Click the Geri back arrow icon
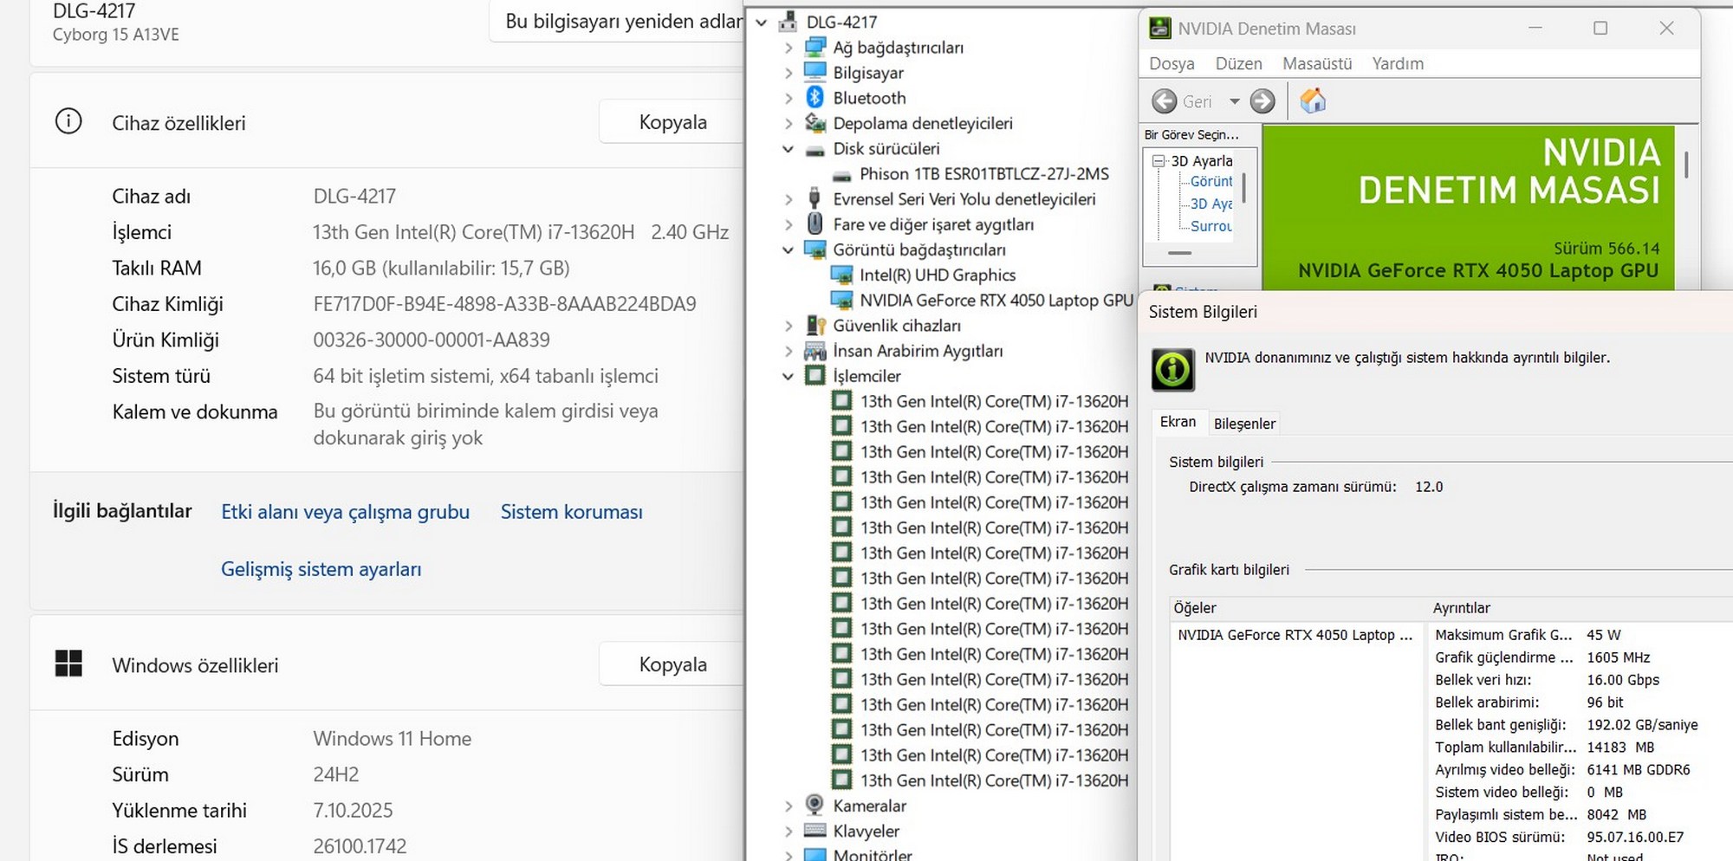Viewport: 1733px width, 861px height. point(1164,101)
